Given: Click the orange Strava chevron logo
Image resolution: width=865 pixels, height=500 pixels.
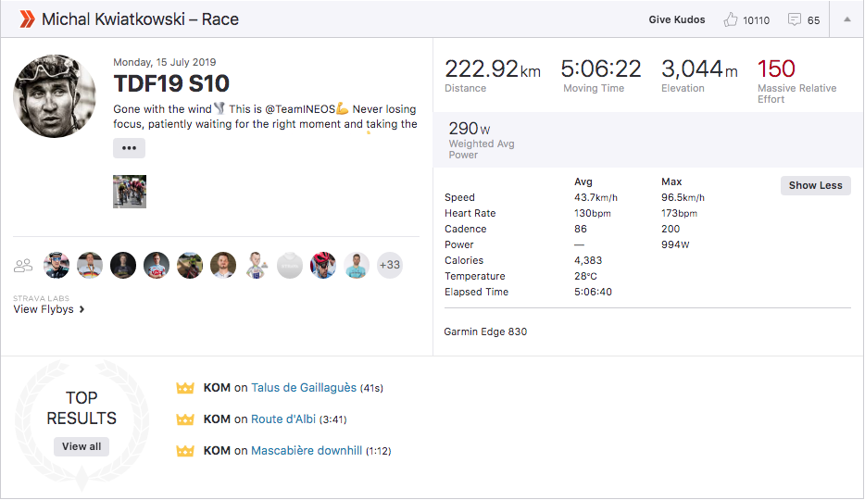Looking at the screenshot, I should pos(28,19).
